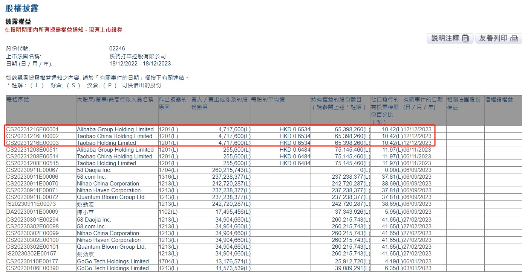
Task: Click the clipboard icon on 說明注釋
Action: (465, 38)
